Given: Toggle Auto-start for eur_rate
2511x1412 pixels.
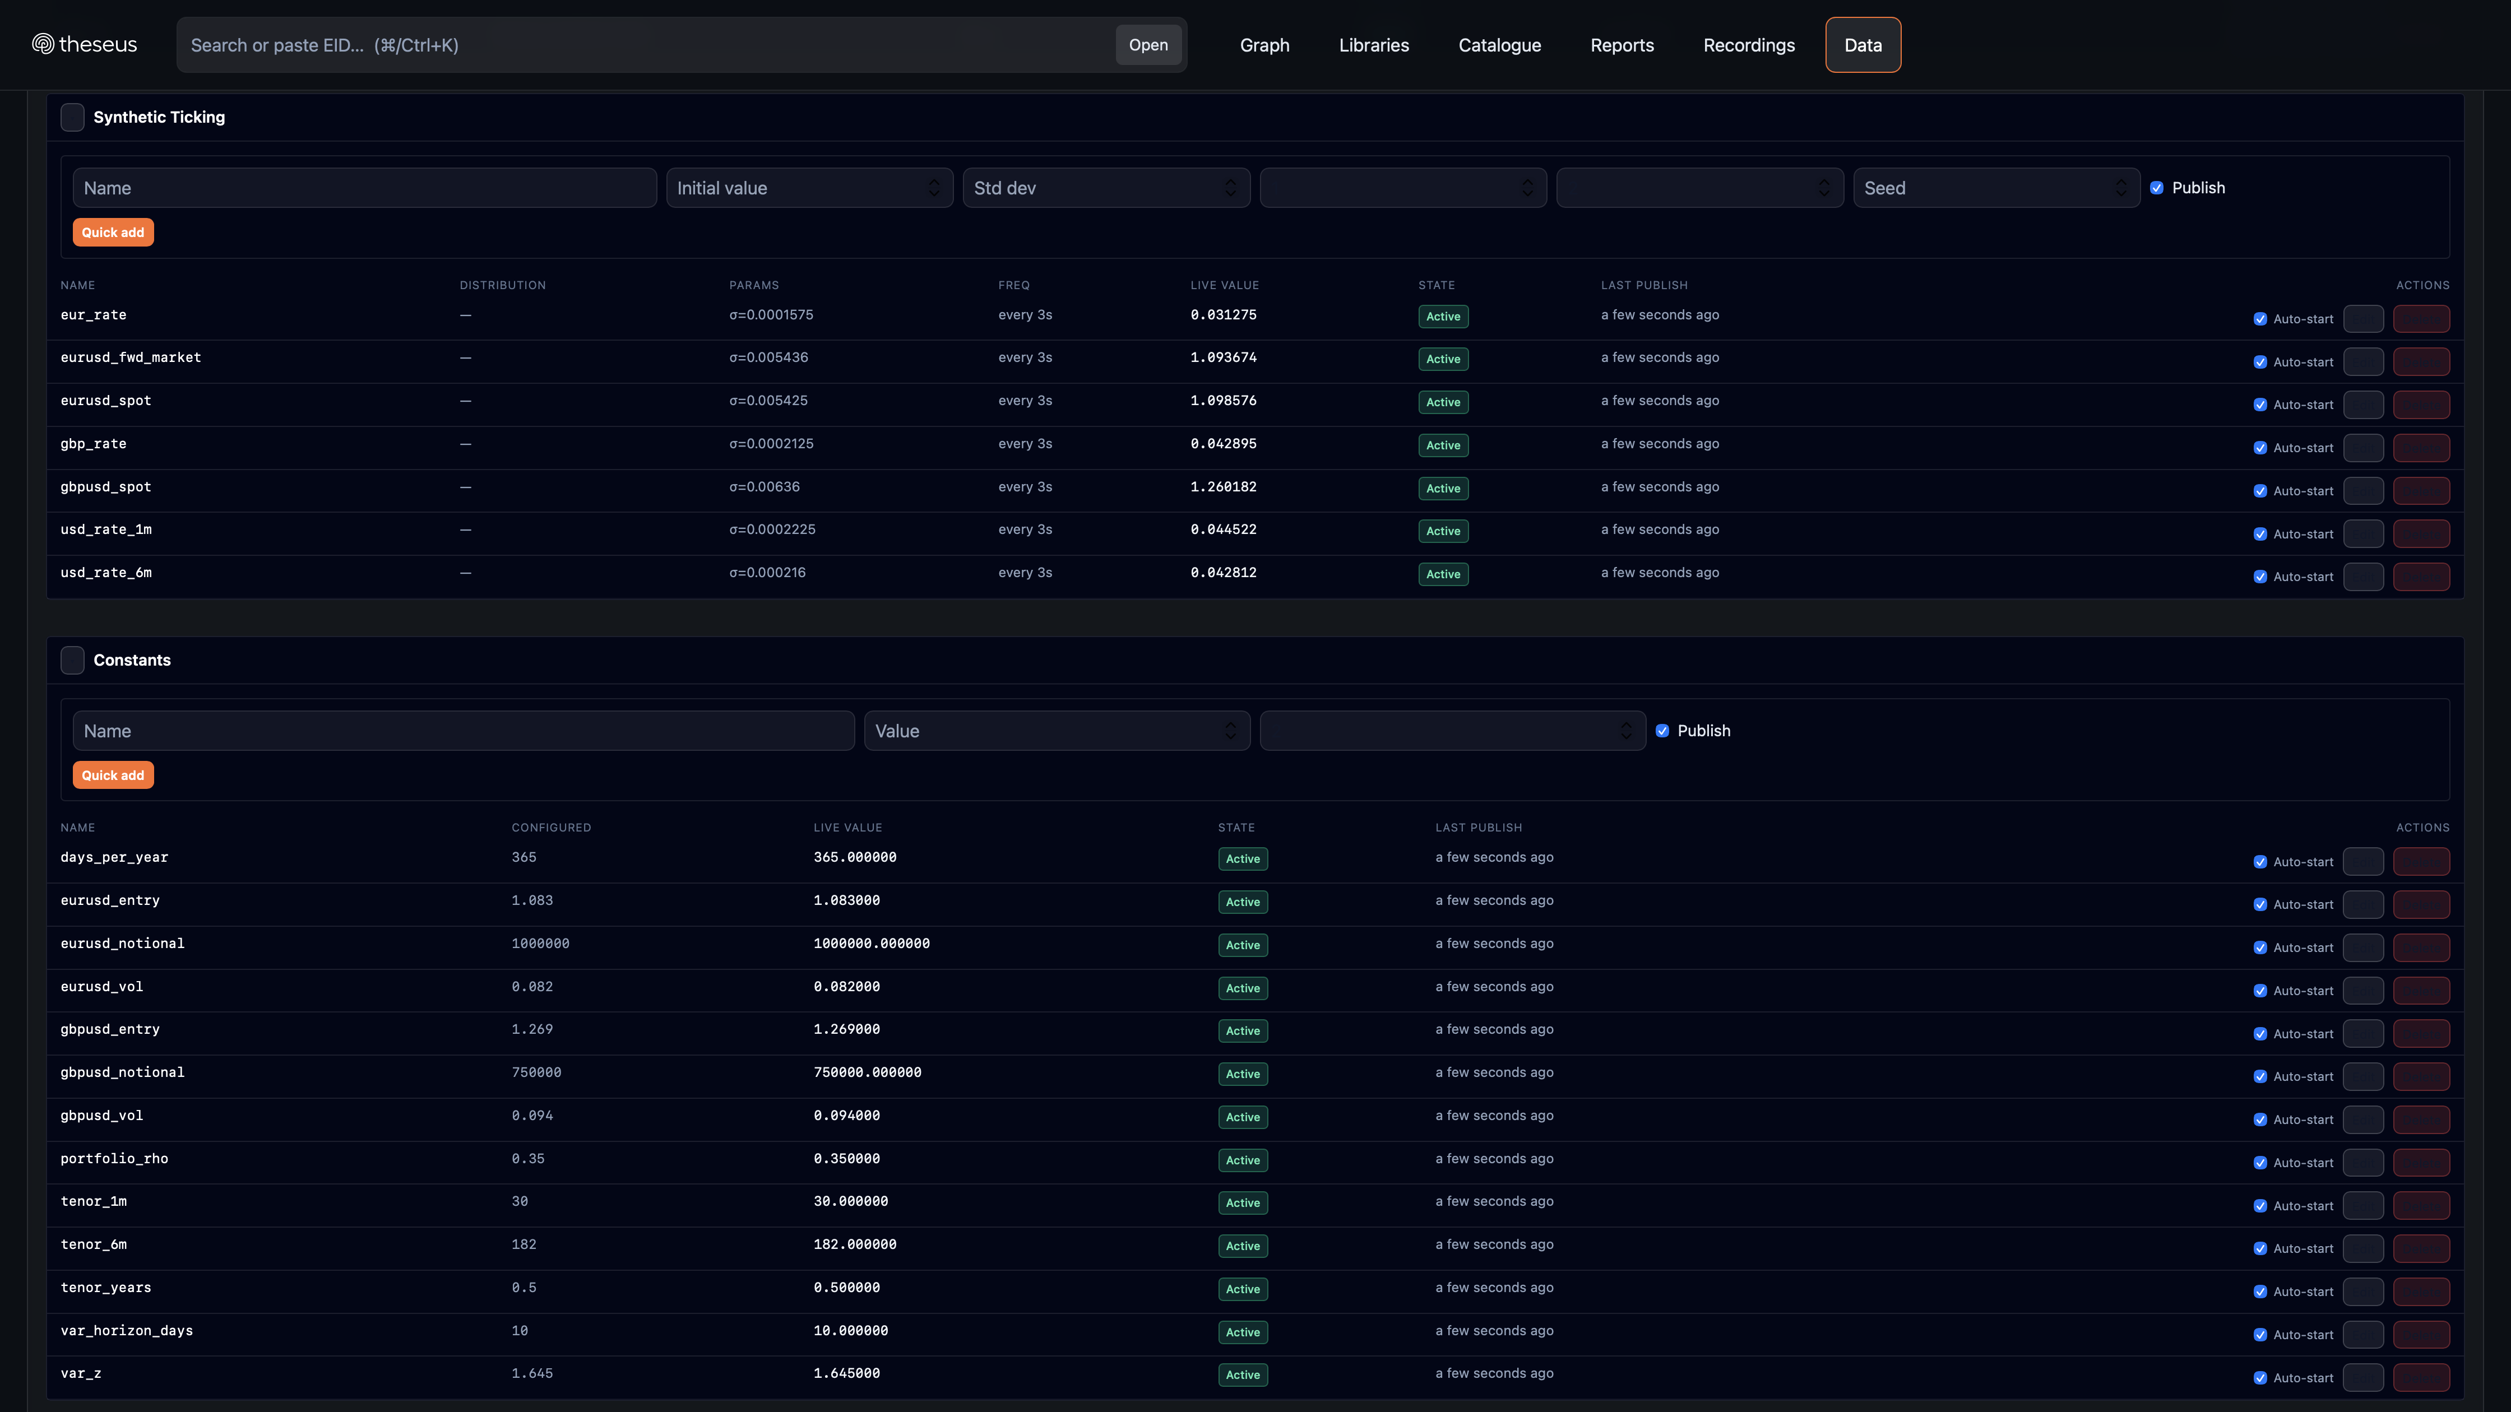Looking at the screenshot, I should [x=2259, y=319].
